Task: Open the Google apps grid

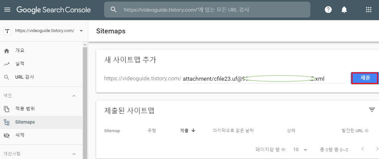Action: point(368,10)
